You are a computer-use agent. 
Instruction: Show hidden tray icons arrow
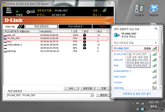(133, 104)
